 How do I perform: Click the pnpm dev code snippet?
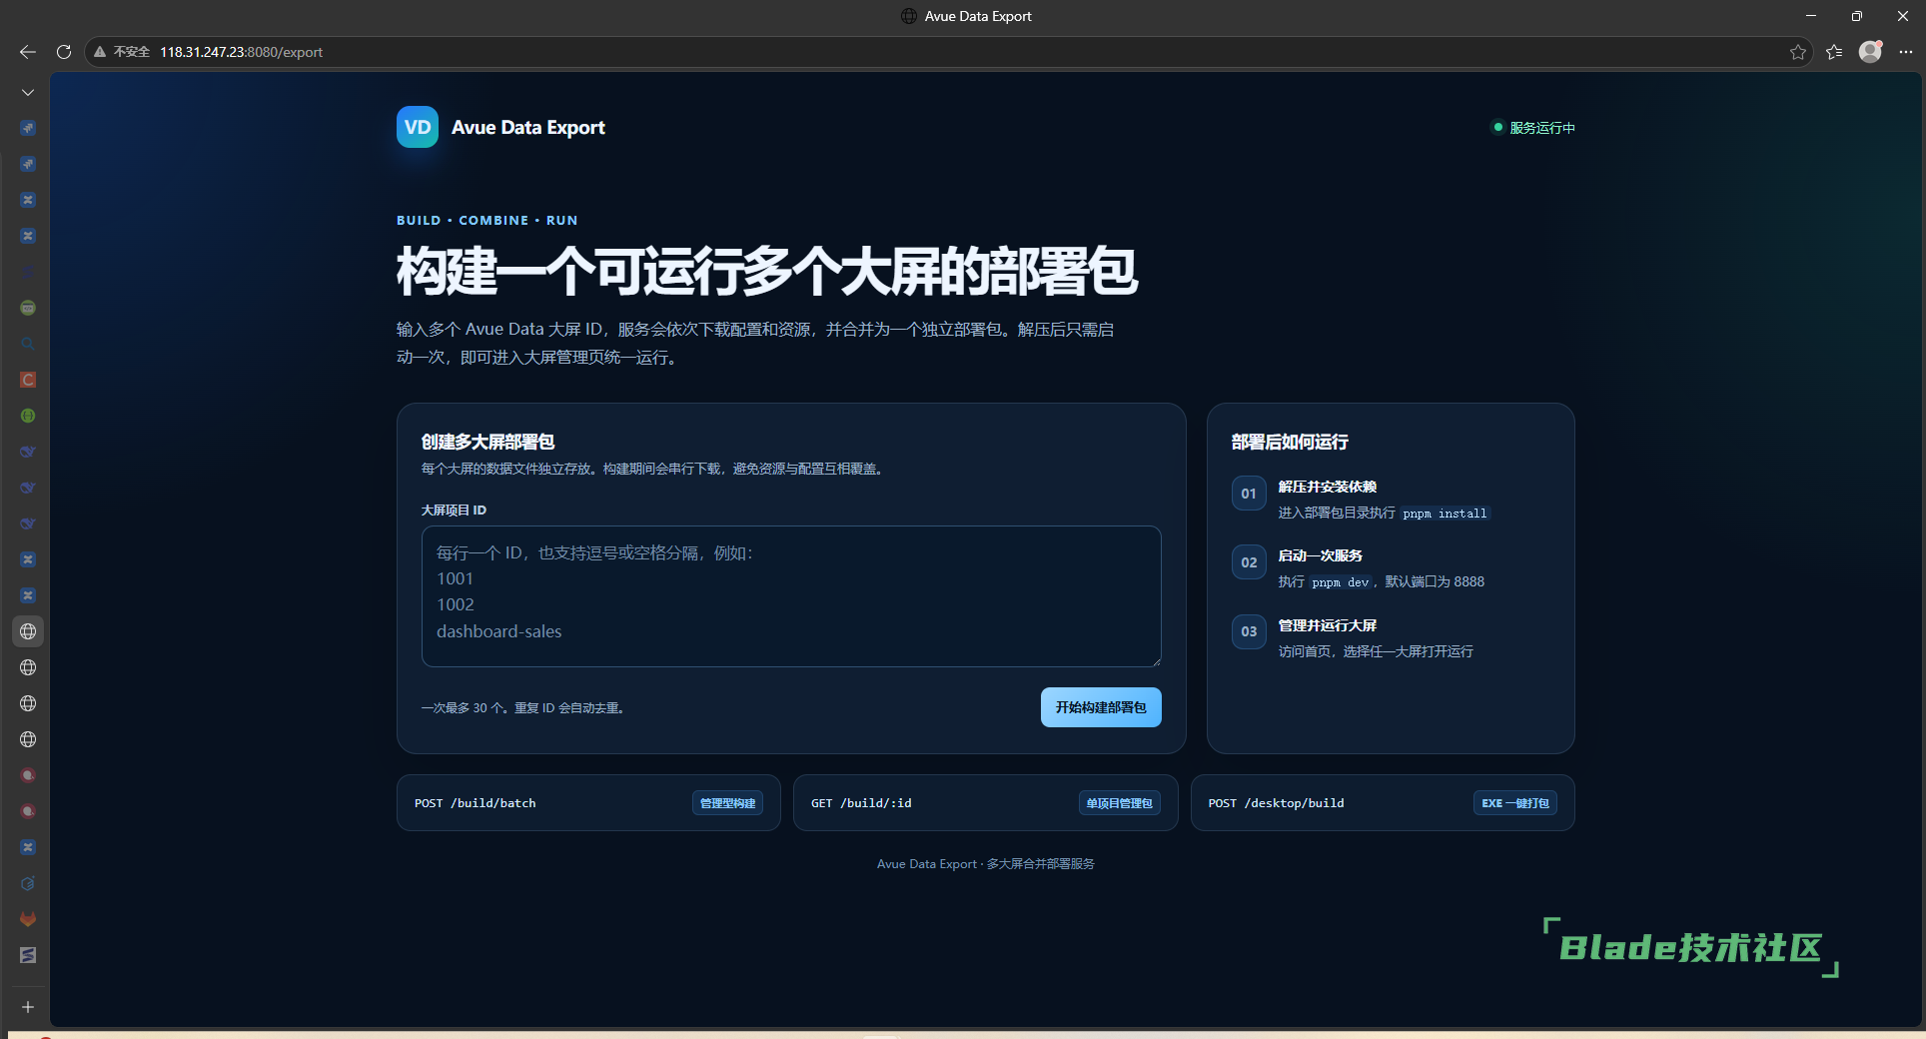pos(1341,582)
